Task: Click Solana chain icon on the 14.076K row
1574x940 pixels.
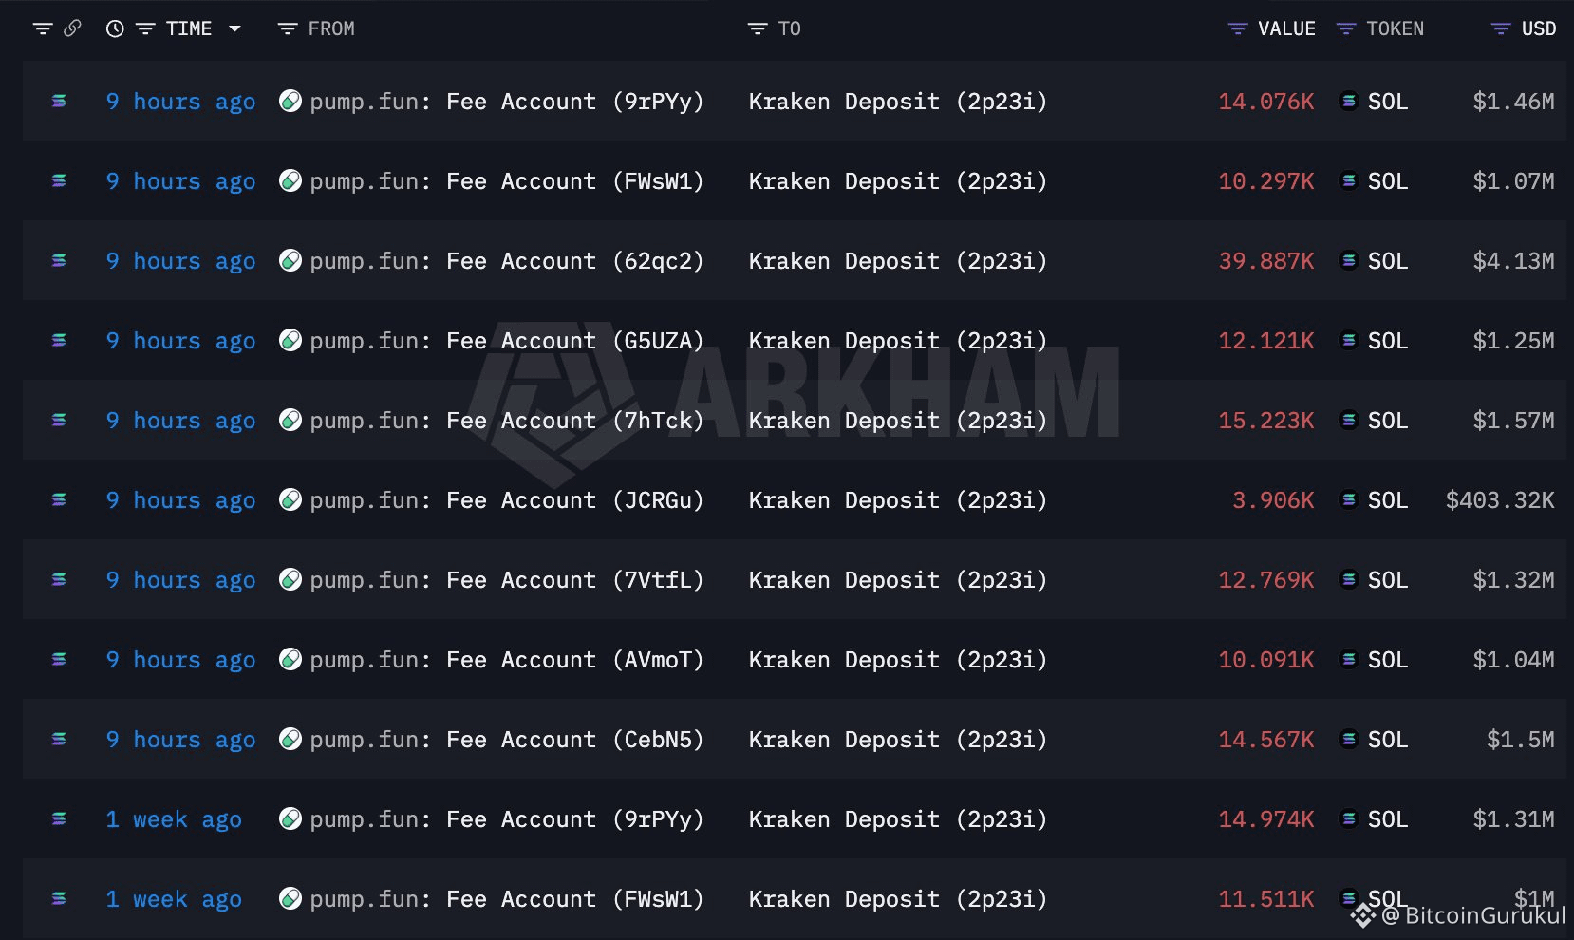Action: tap(59, 101)
